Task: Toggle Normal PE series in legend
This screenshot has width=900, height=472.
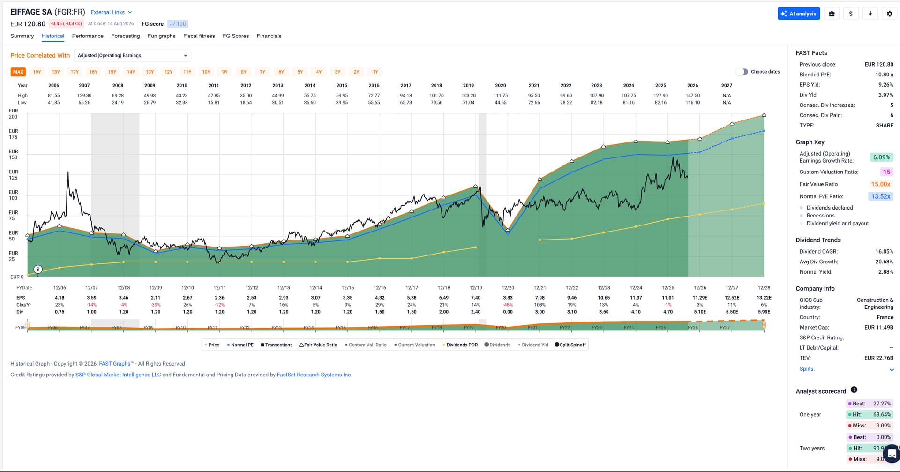Action: [240, 345]
